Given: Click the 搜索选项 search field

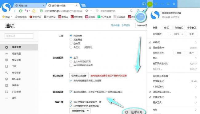Looking at the screenshot, I should click(19, 36).
